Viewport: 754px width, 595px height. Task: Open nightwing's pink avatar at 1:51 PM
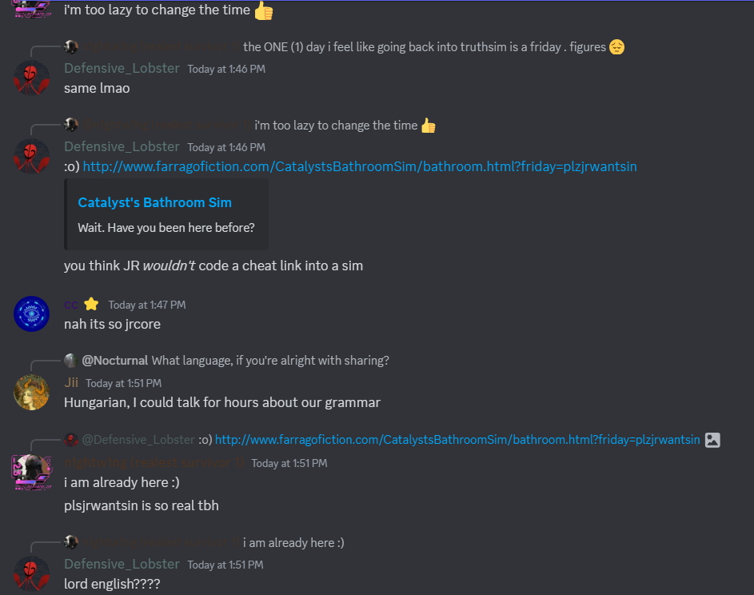[31, 473]
